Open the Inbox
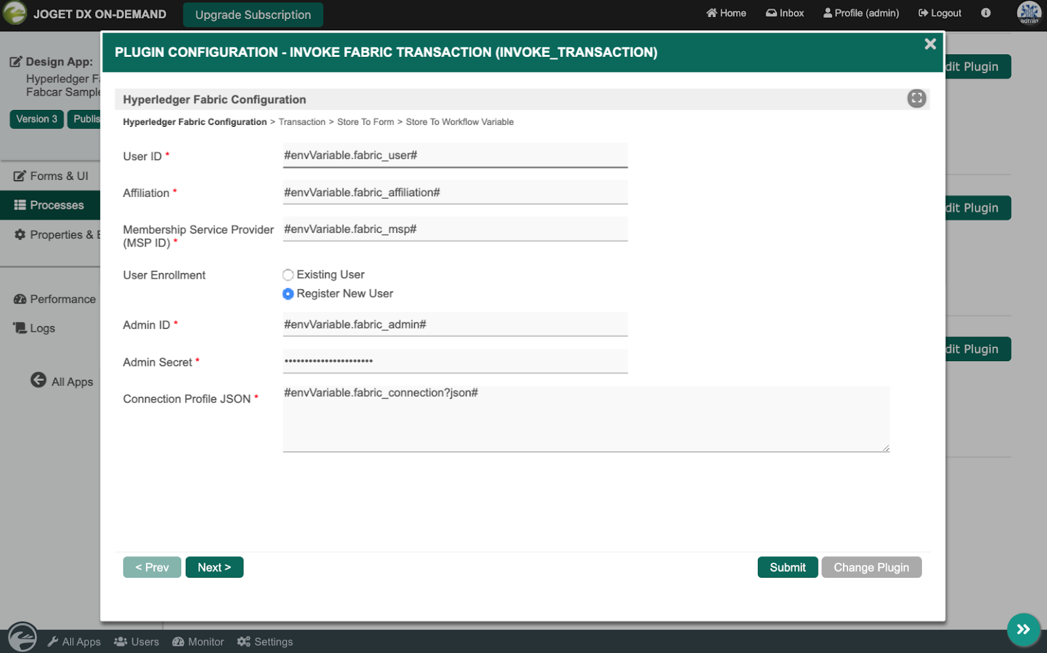This screenshot has height=653, width=1047. pyautogui.click(x=785, y=13)
